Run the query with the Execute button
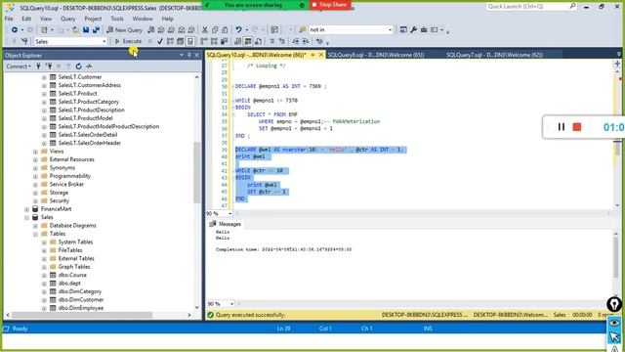The width and height of the screenshot is (625, 352). 128,41
